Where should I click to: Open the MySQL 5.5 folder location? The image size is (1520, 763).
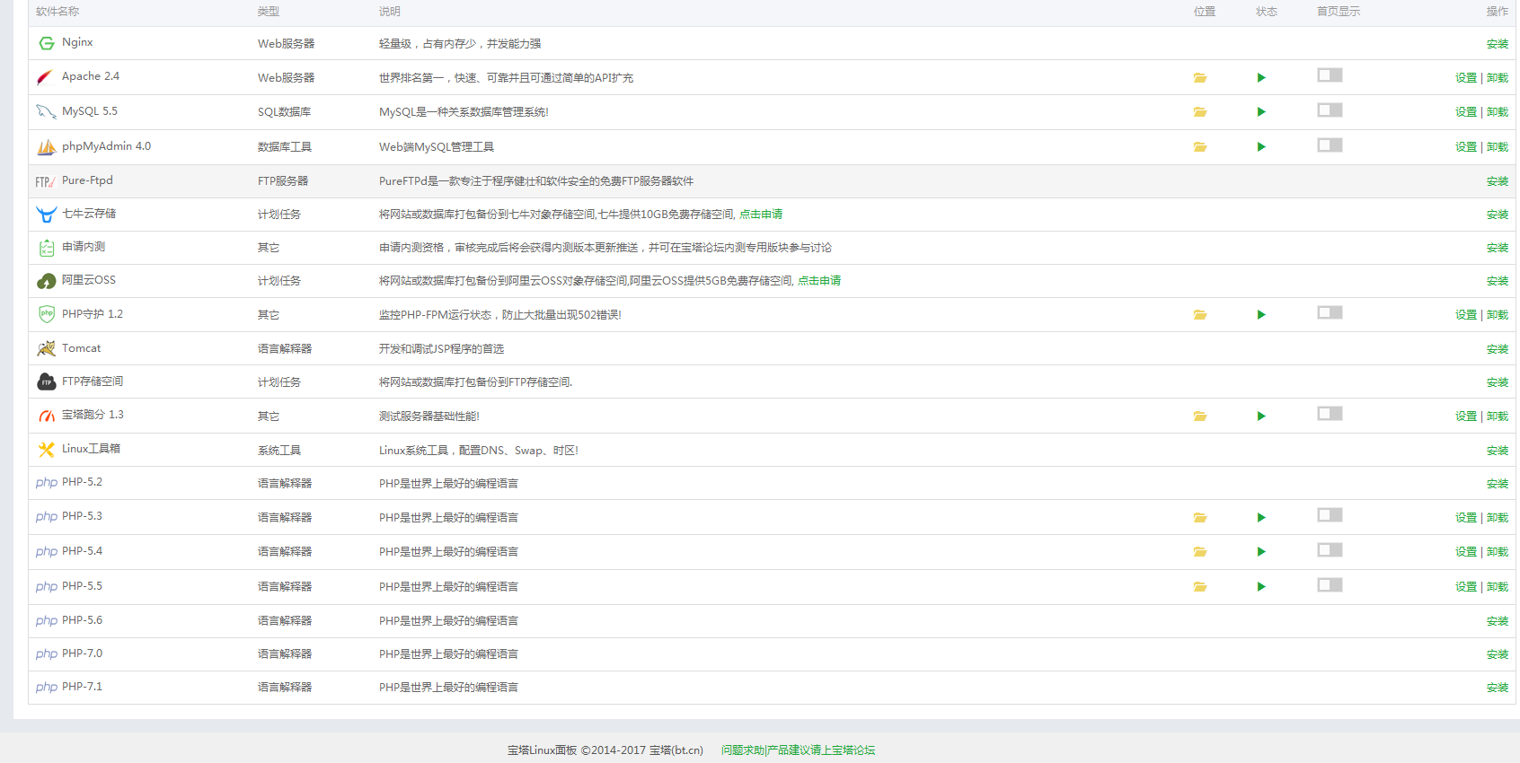1200,112
